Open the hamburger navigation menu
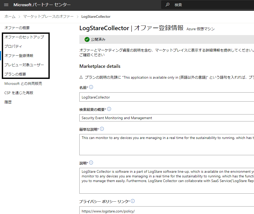The width and height of the screenshot is (254, 214). (x=6, y=5)
